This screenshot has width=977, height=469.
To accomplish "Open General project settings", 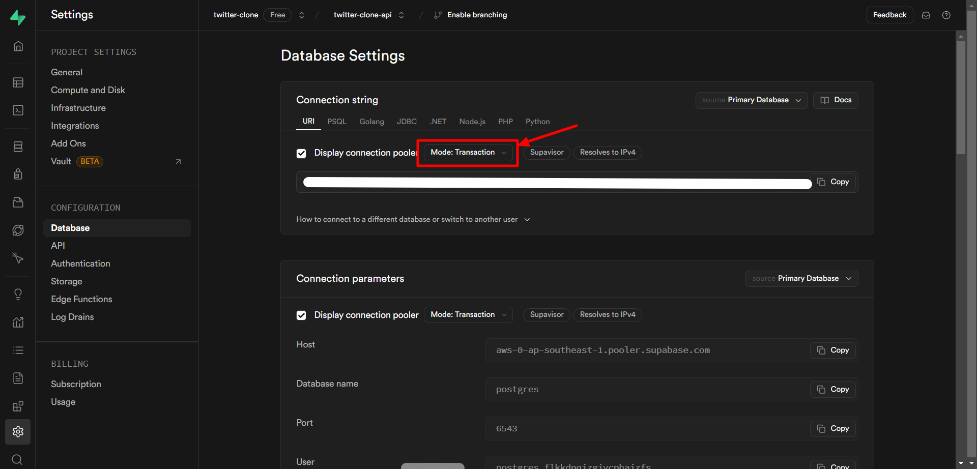I will 67,72.
